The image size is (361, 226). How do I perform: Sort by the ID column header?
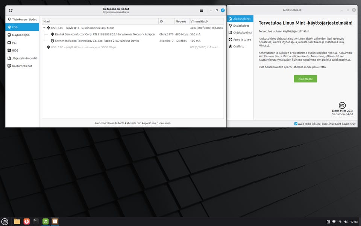(x=166, y=21)
